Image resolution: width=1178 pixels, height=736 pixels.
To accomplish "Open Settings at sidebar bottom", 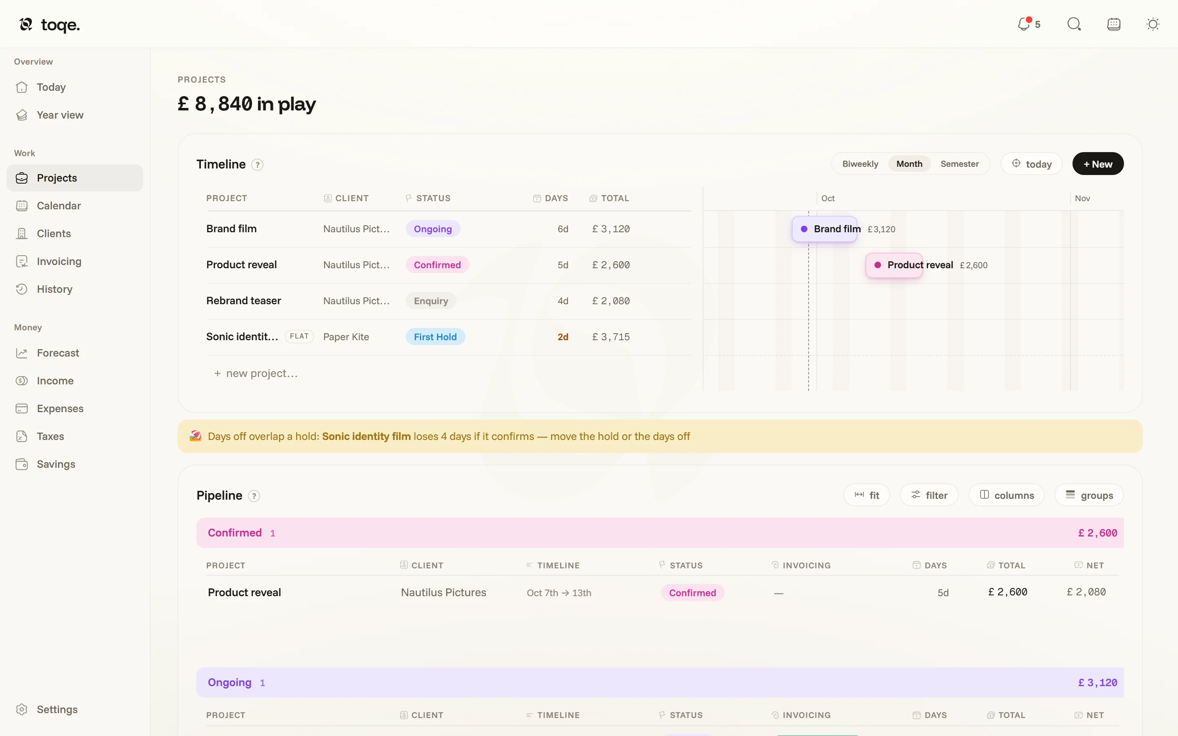I will pos(74,709).
